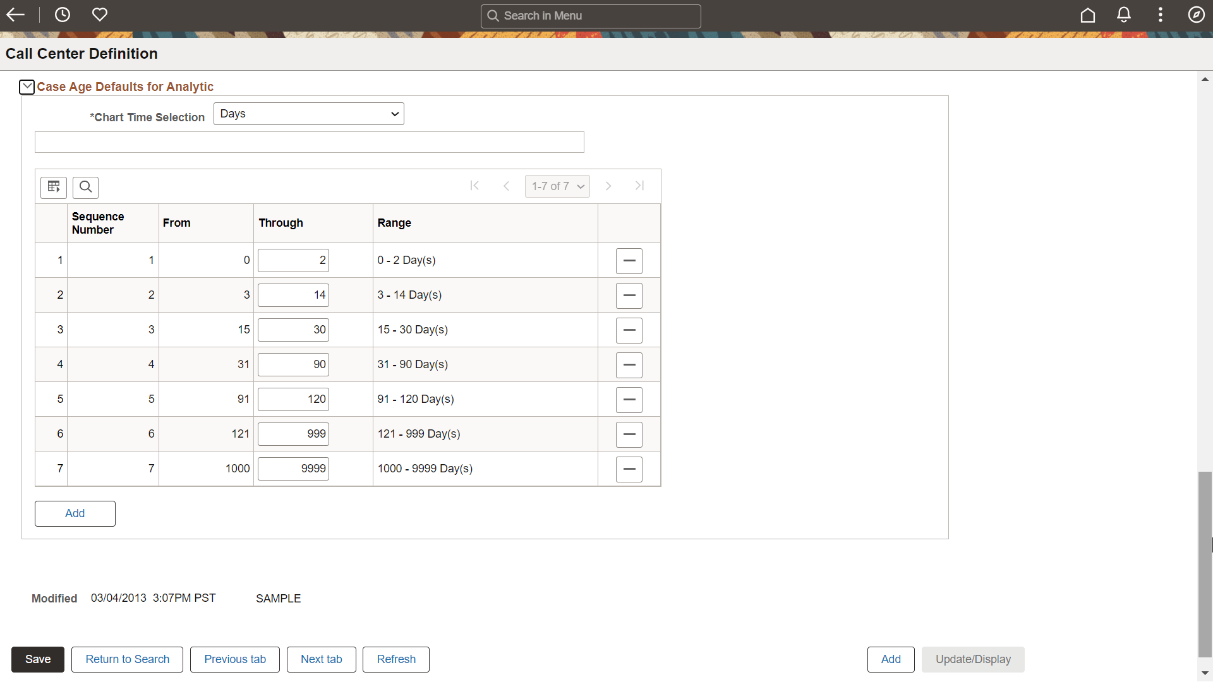1213x682 pixels.
Task: Edit Through value 30 in row 3
Action: [293, 330]
